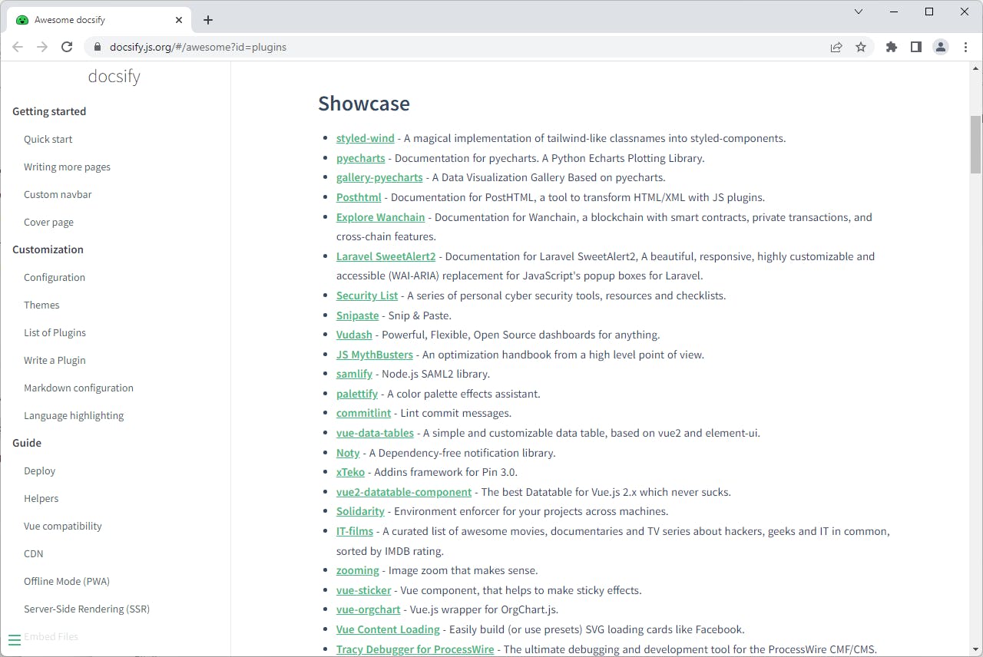Open the Vue Content Loading link

click(388, 629)
